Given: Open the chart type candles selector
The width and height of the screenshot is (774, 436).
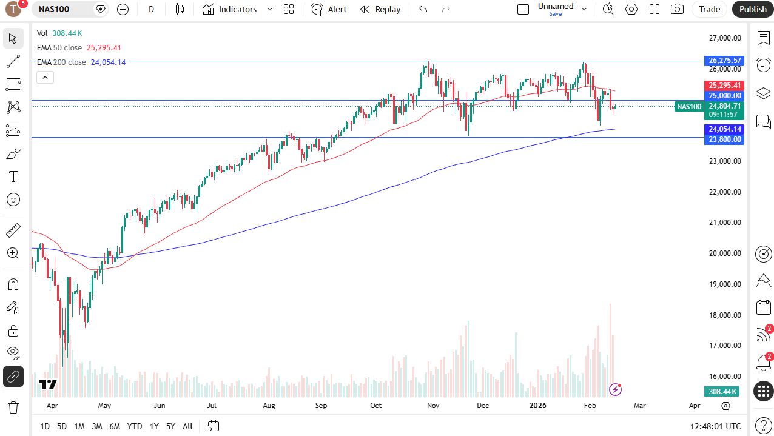Looking at the screenshot, I should tap(179, 9).
